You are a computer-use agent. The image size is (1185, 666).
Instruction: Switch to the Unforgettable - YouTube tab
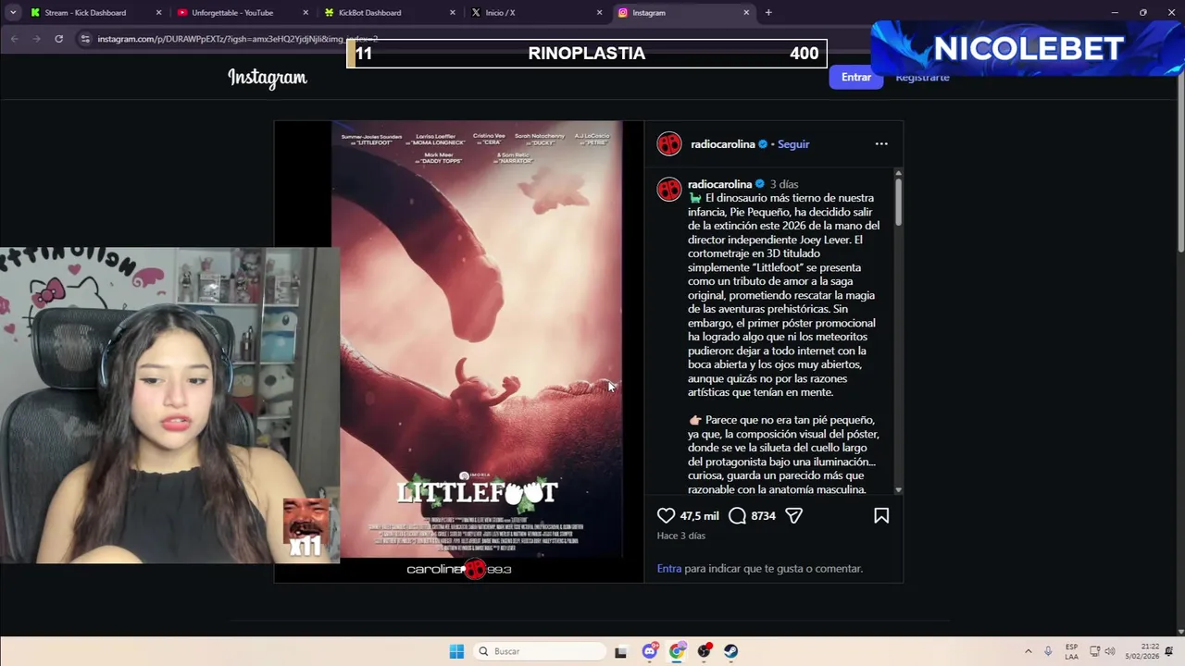tap(243, 12)
